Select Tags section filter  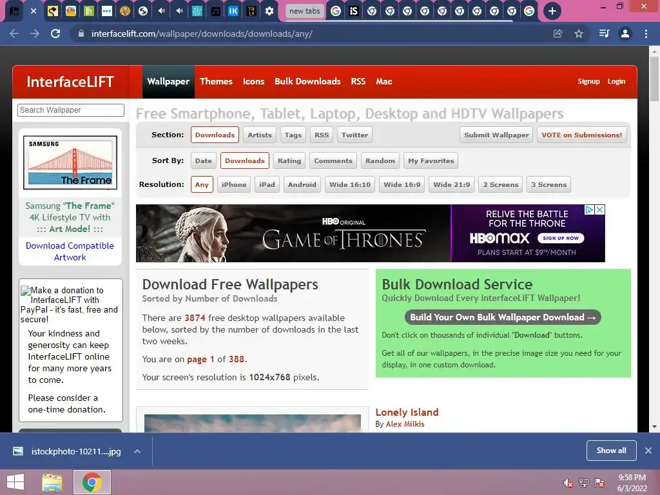(293, 135)
